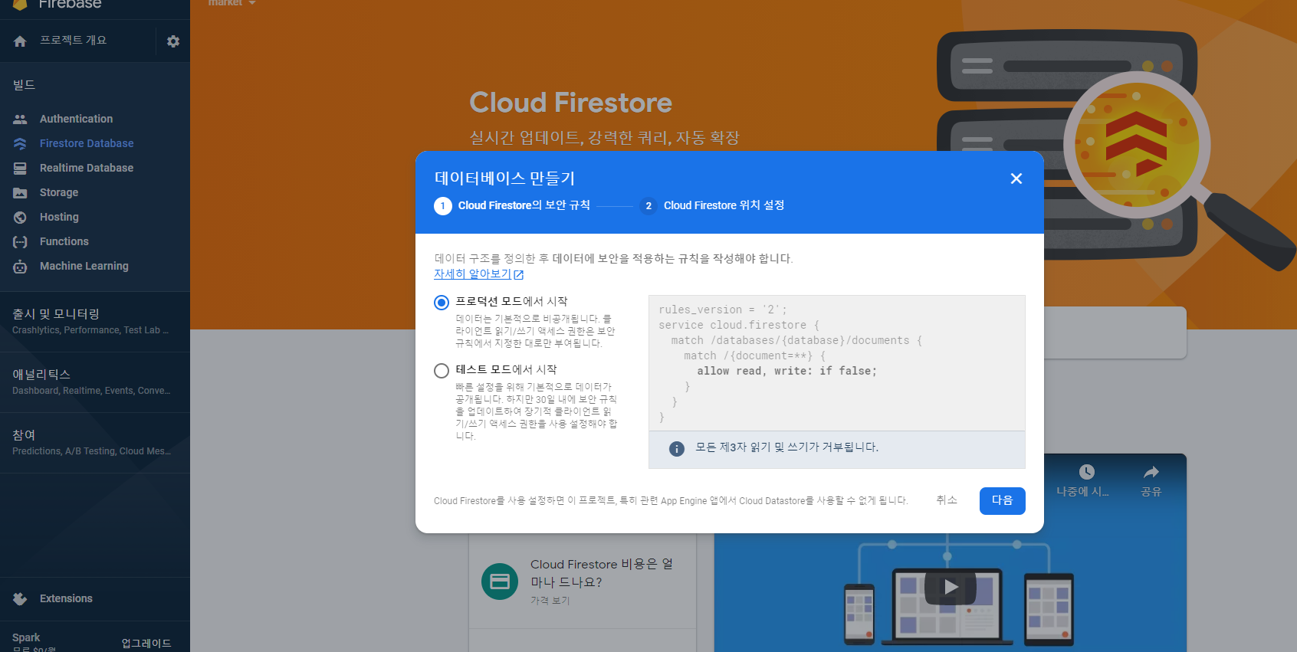The width and height of the screenshot is (1297, 652).
Task: Open the 자세히 알아보기 link
Action: click(472, 274)
